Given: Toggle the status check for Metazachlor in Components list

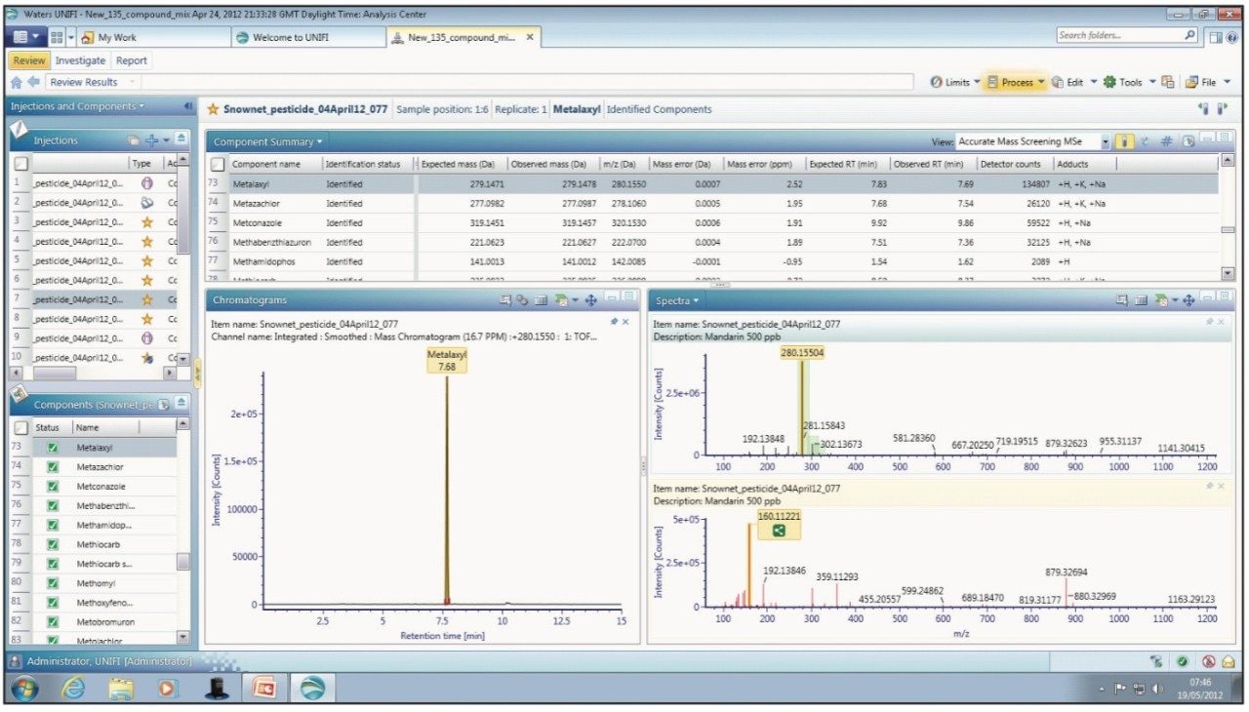Looking at the screenshot, I should 53,466.
